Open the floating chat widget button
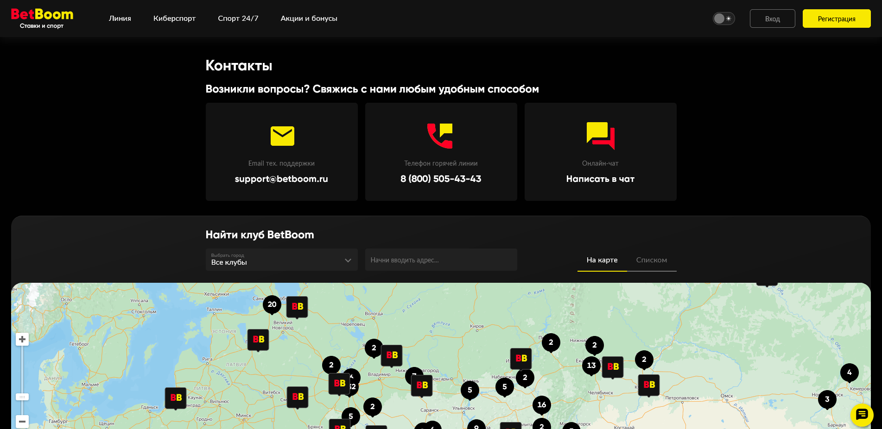 click(862, 415)
